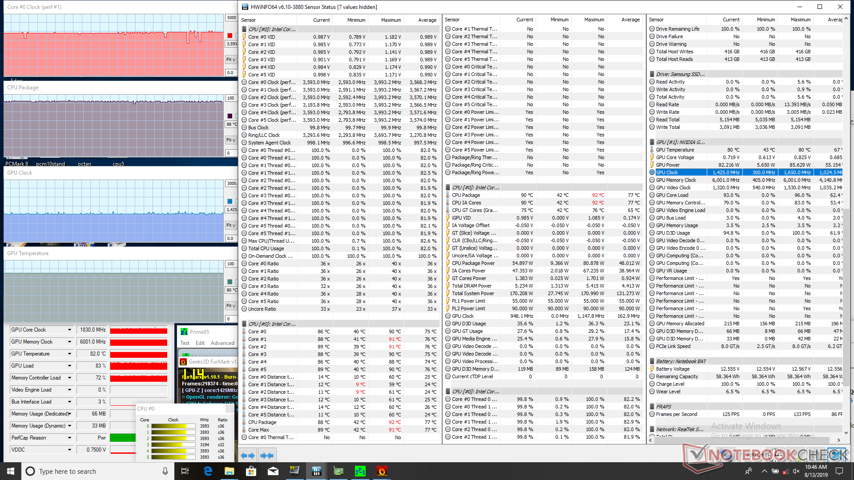This screenshot has width=854, height=480.
Task: Select the highlighted GPU Clock sensor row
Action: coord(667,172)
